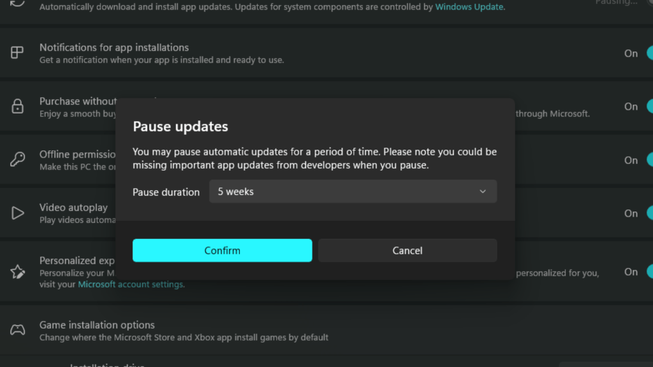Click the Notifications for app installations icon

(x=17, y=53)
